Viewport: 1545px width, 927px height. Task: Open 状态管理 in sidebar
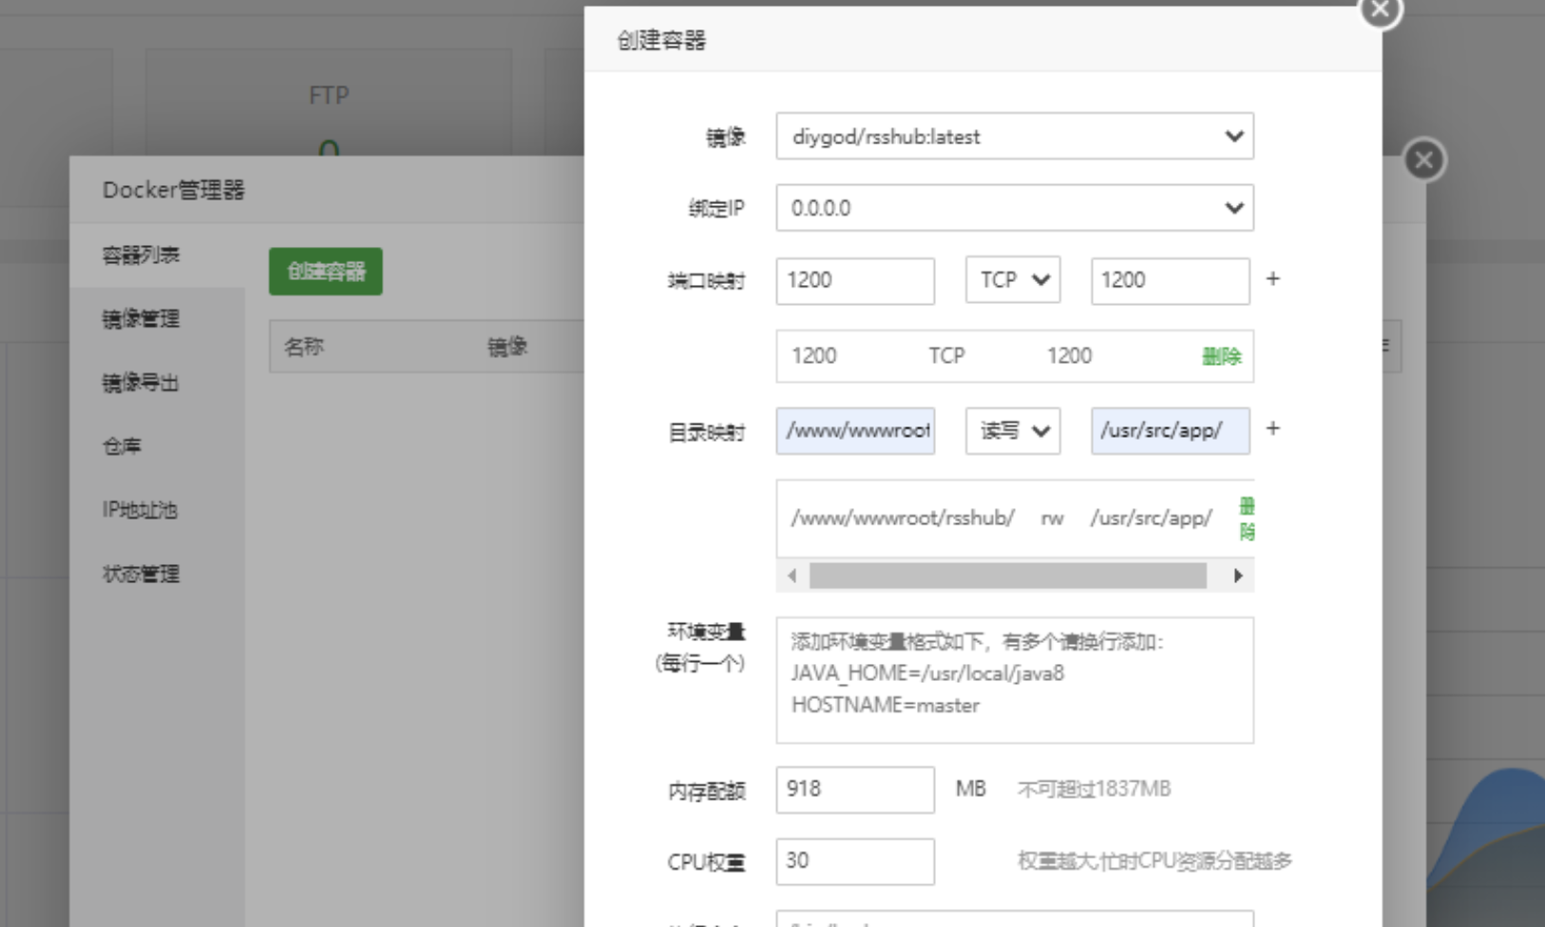(x=141, y=574)
